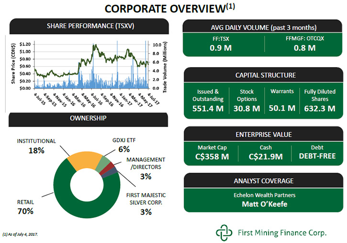347x243 pixels.
Task: Click the ENTERPRISE VALUE header
Action: coord(264,135)
